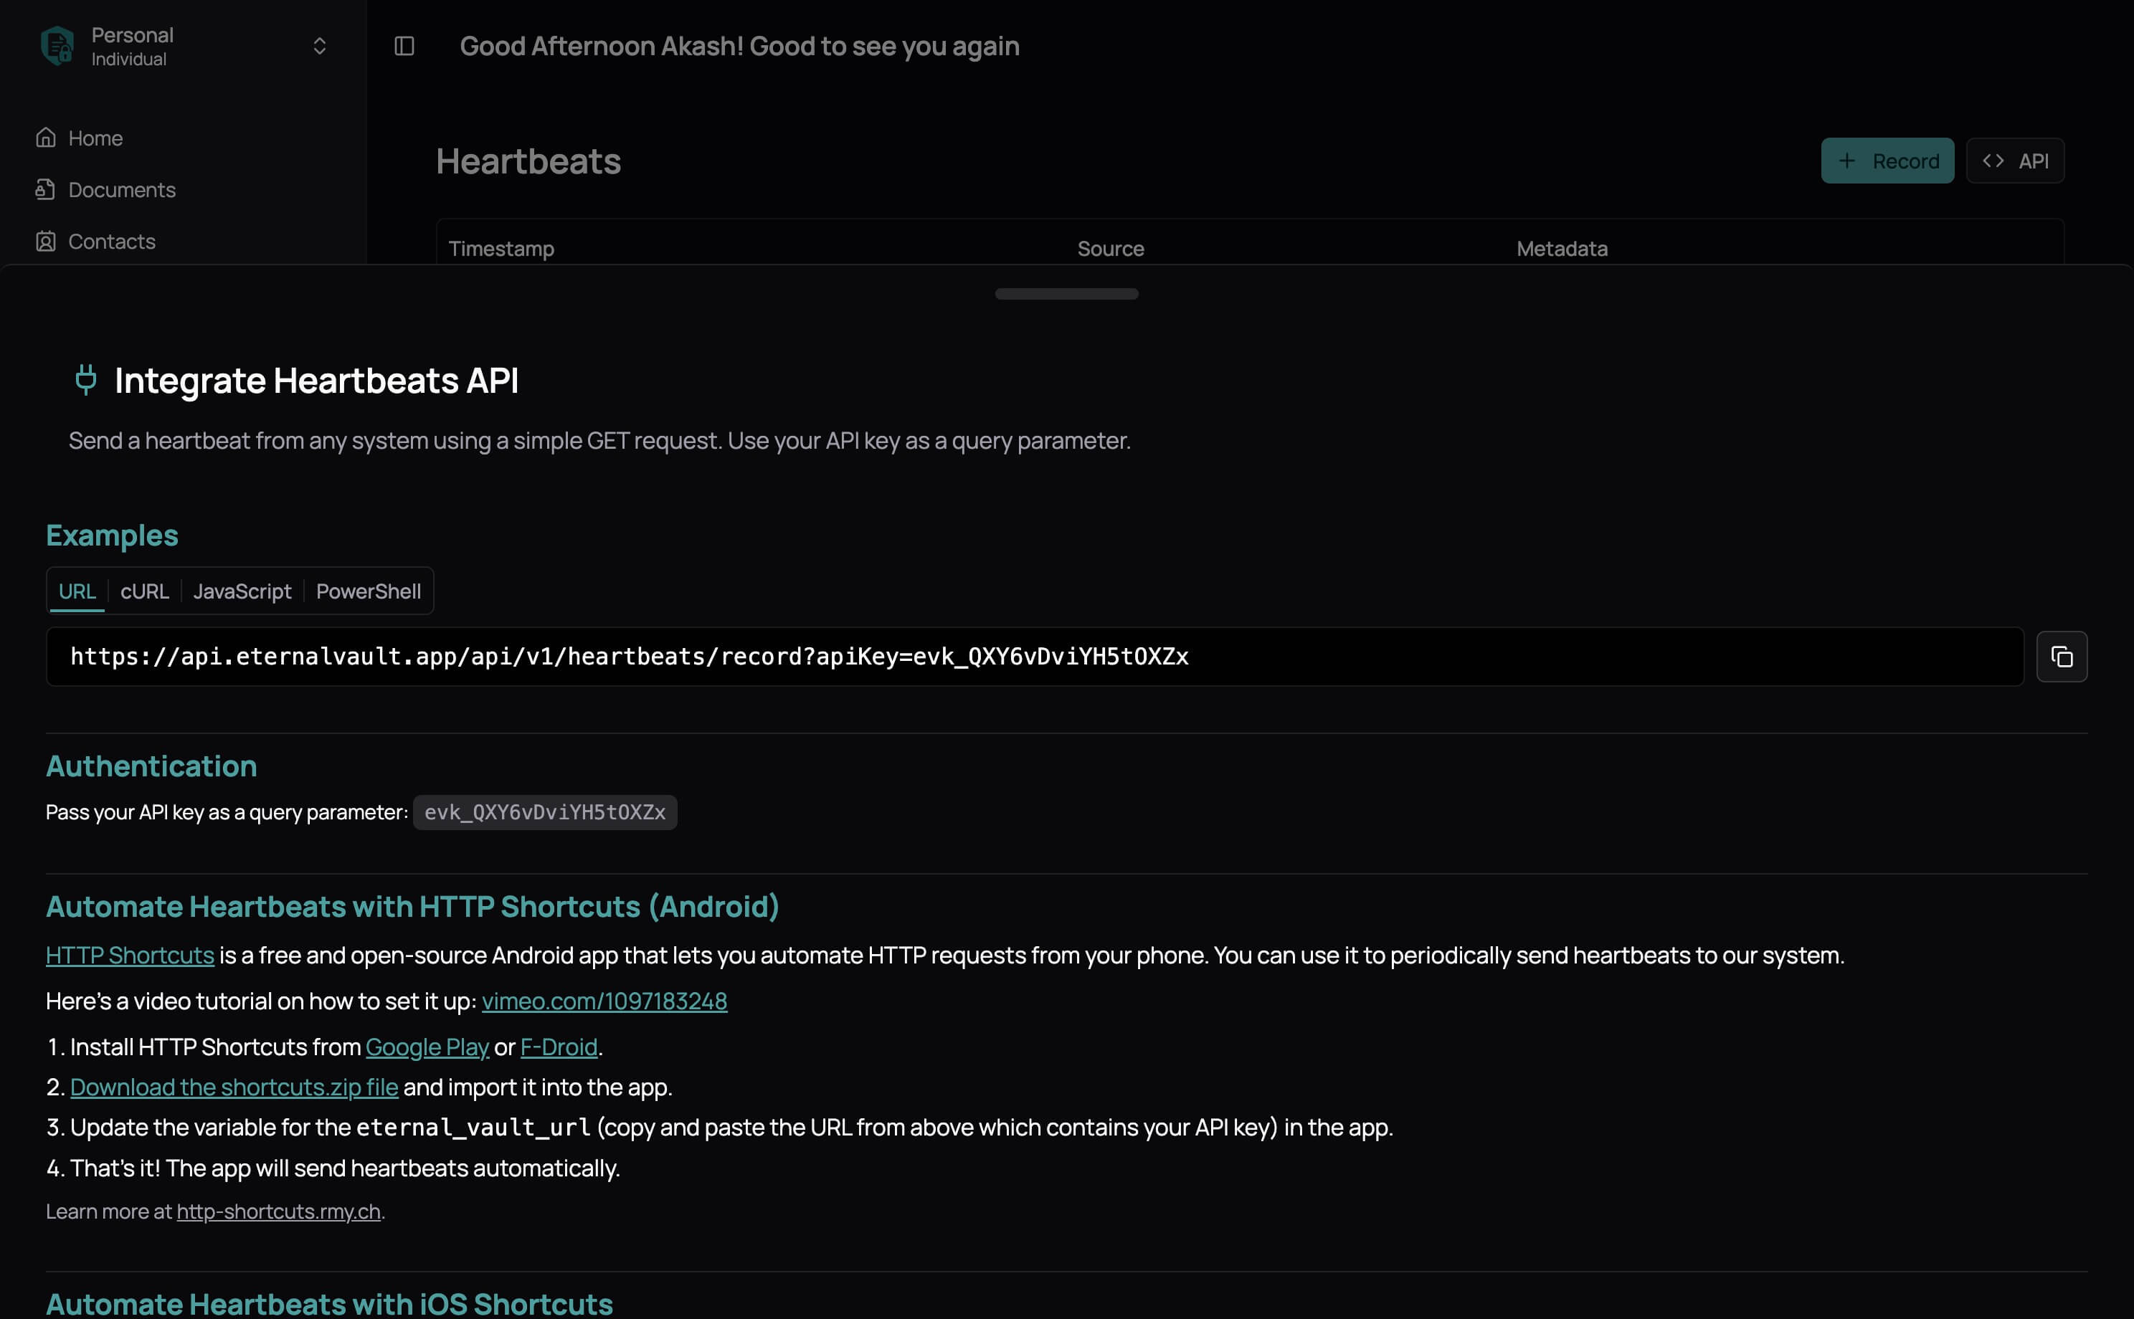Select the URL example tab

click(77, 591)
